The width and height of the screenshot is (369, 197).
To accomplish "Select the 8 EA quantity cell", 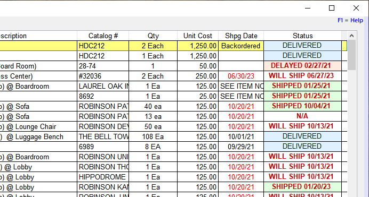I will coord(153,147).
